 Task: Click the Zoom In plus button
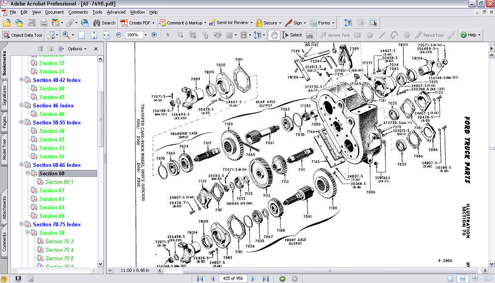click(154, 35)
